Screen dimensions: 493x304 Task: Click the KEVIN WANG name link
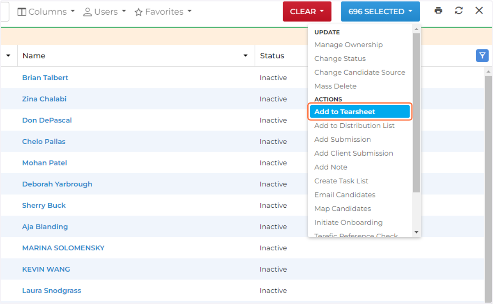click(46, 270)
